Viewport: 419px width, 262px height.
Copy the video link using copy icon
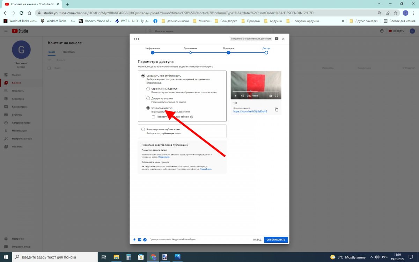pos(277,110)
